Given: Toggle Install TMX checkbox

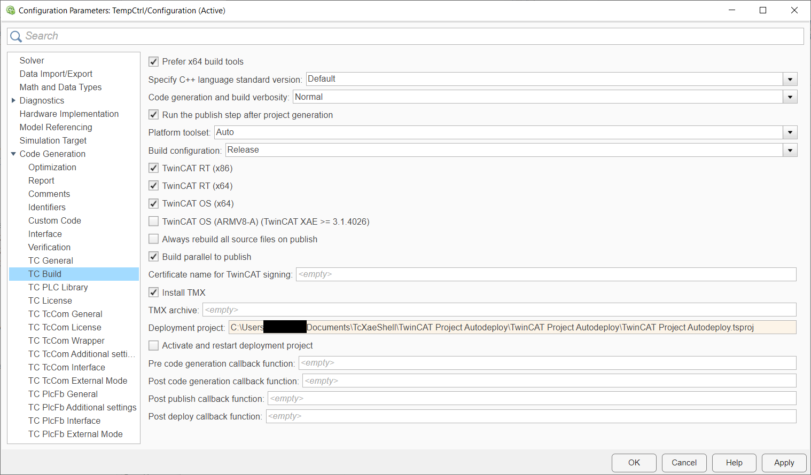Looking at the screenshot, I should tap(154, 292).
